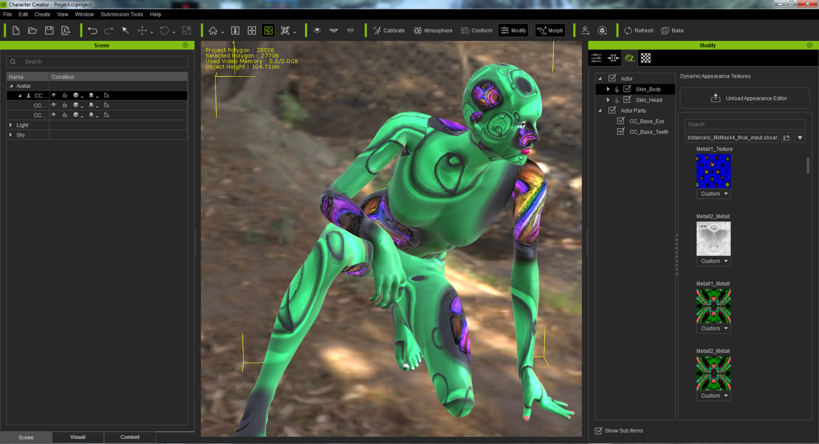Image resolution: width=819 pixels, height=444 pixels.
Task: Redo the last action
Action: 109,31
